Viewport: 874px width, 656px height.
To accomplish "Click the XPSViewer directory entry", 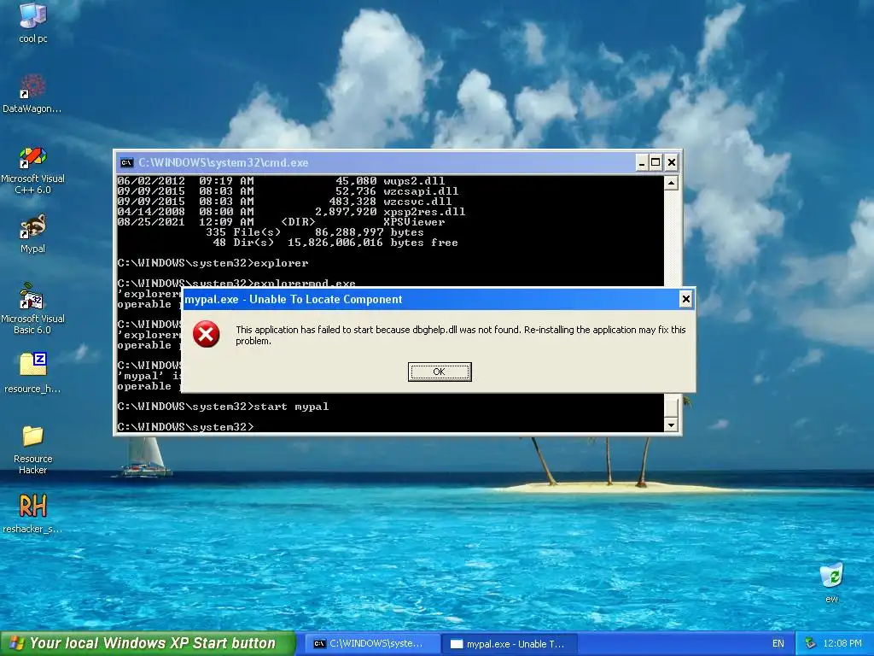I will click(x=281, y=222).
